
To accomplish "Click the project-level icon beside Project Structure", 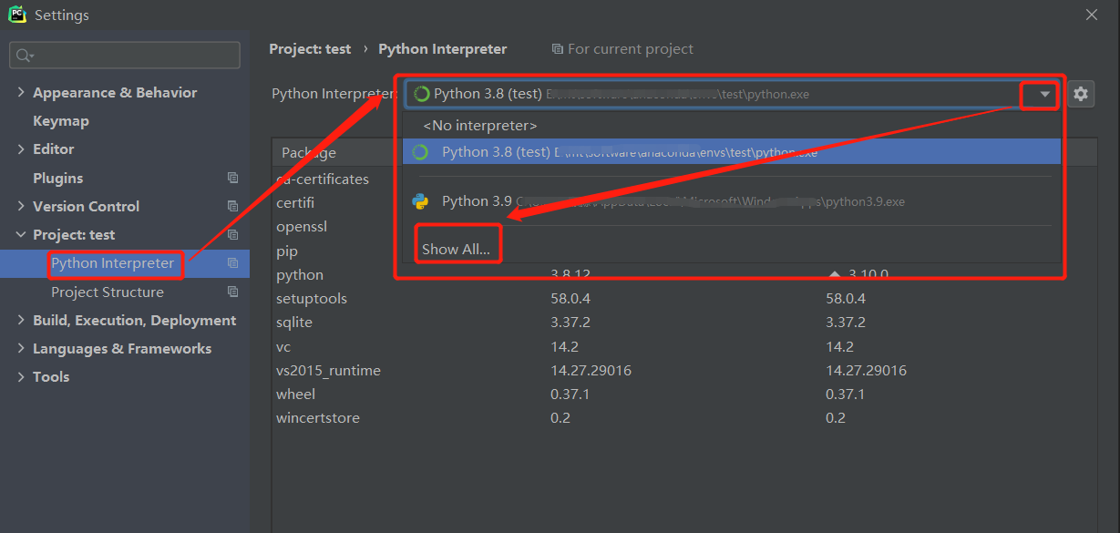I will [x=233, y=292].
